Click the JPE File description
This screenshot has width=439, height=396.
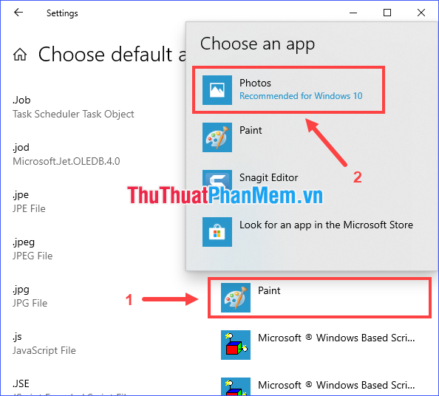(x=29, y=208)
